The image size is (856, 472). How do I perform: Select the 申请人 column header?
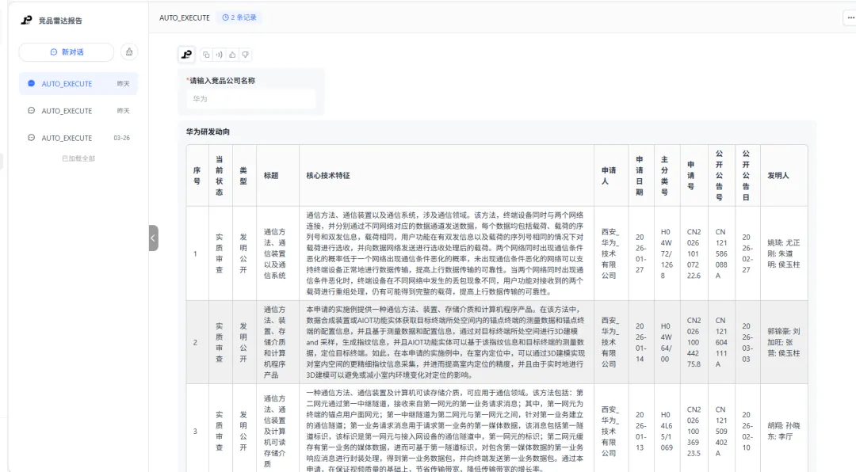click(x=610, y=176)
